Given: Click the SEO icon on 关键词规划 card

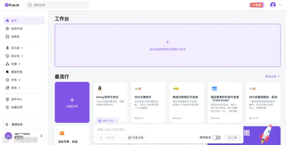Looking at the screenshot, I should [252, 89].
